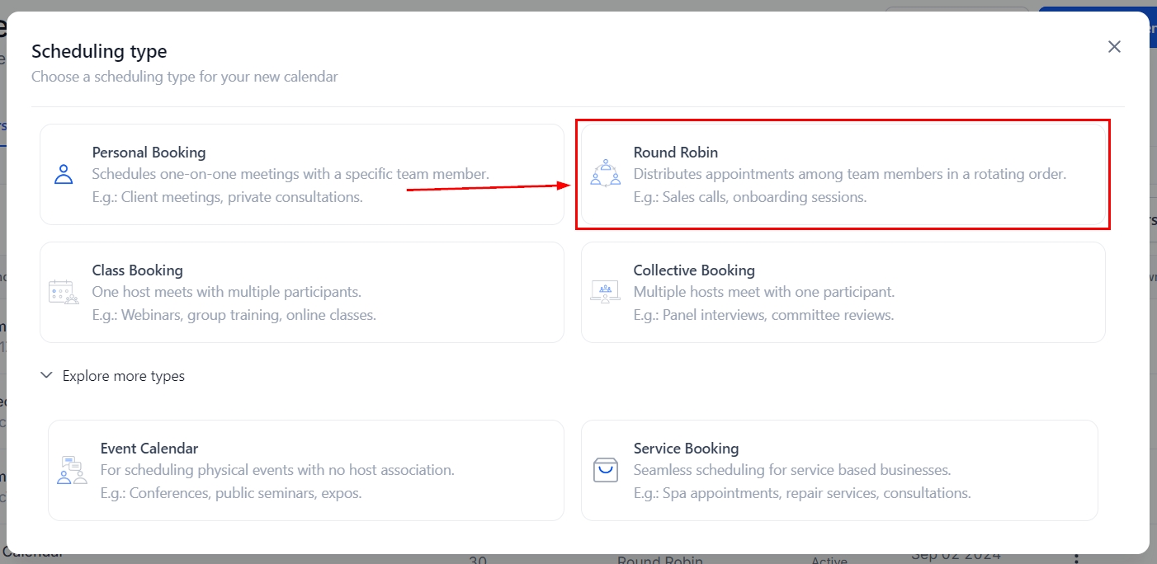The height and width of the screenshot is (564, 1157).
Task: Choose the Event Calendar heading
Action: [149, 449]
